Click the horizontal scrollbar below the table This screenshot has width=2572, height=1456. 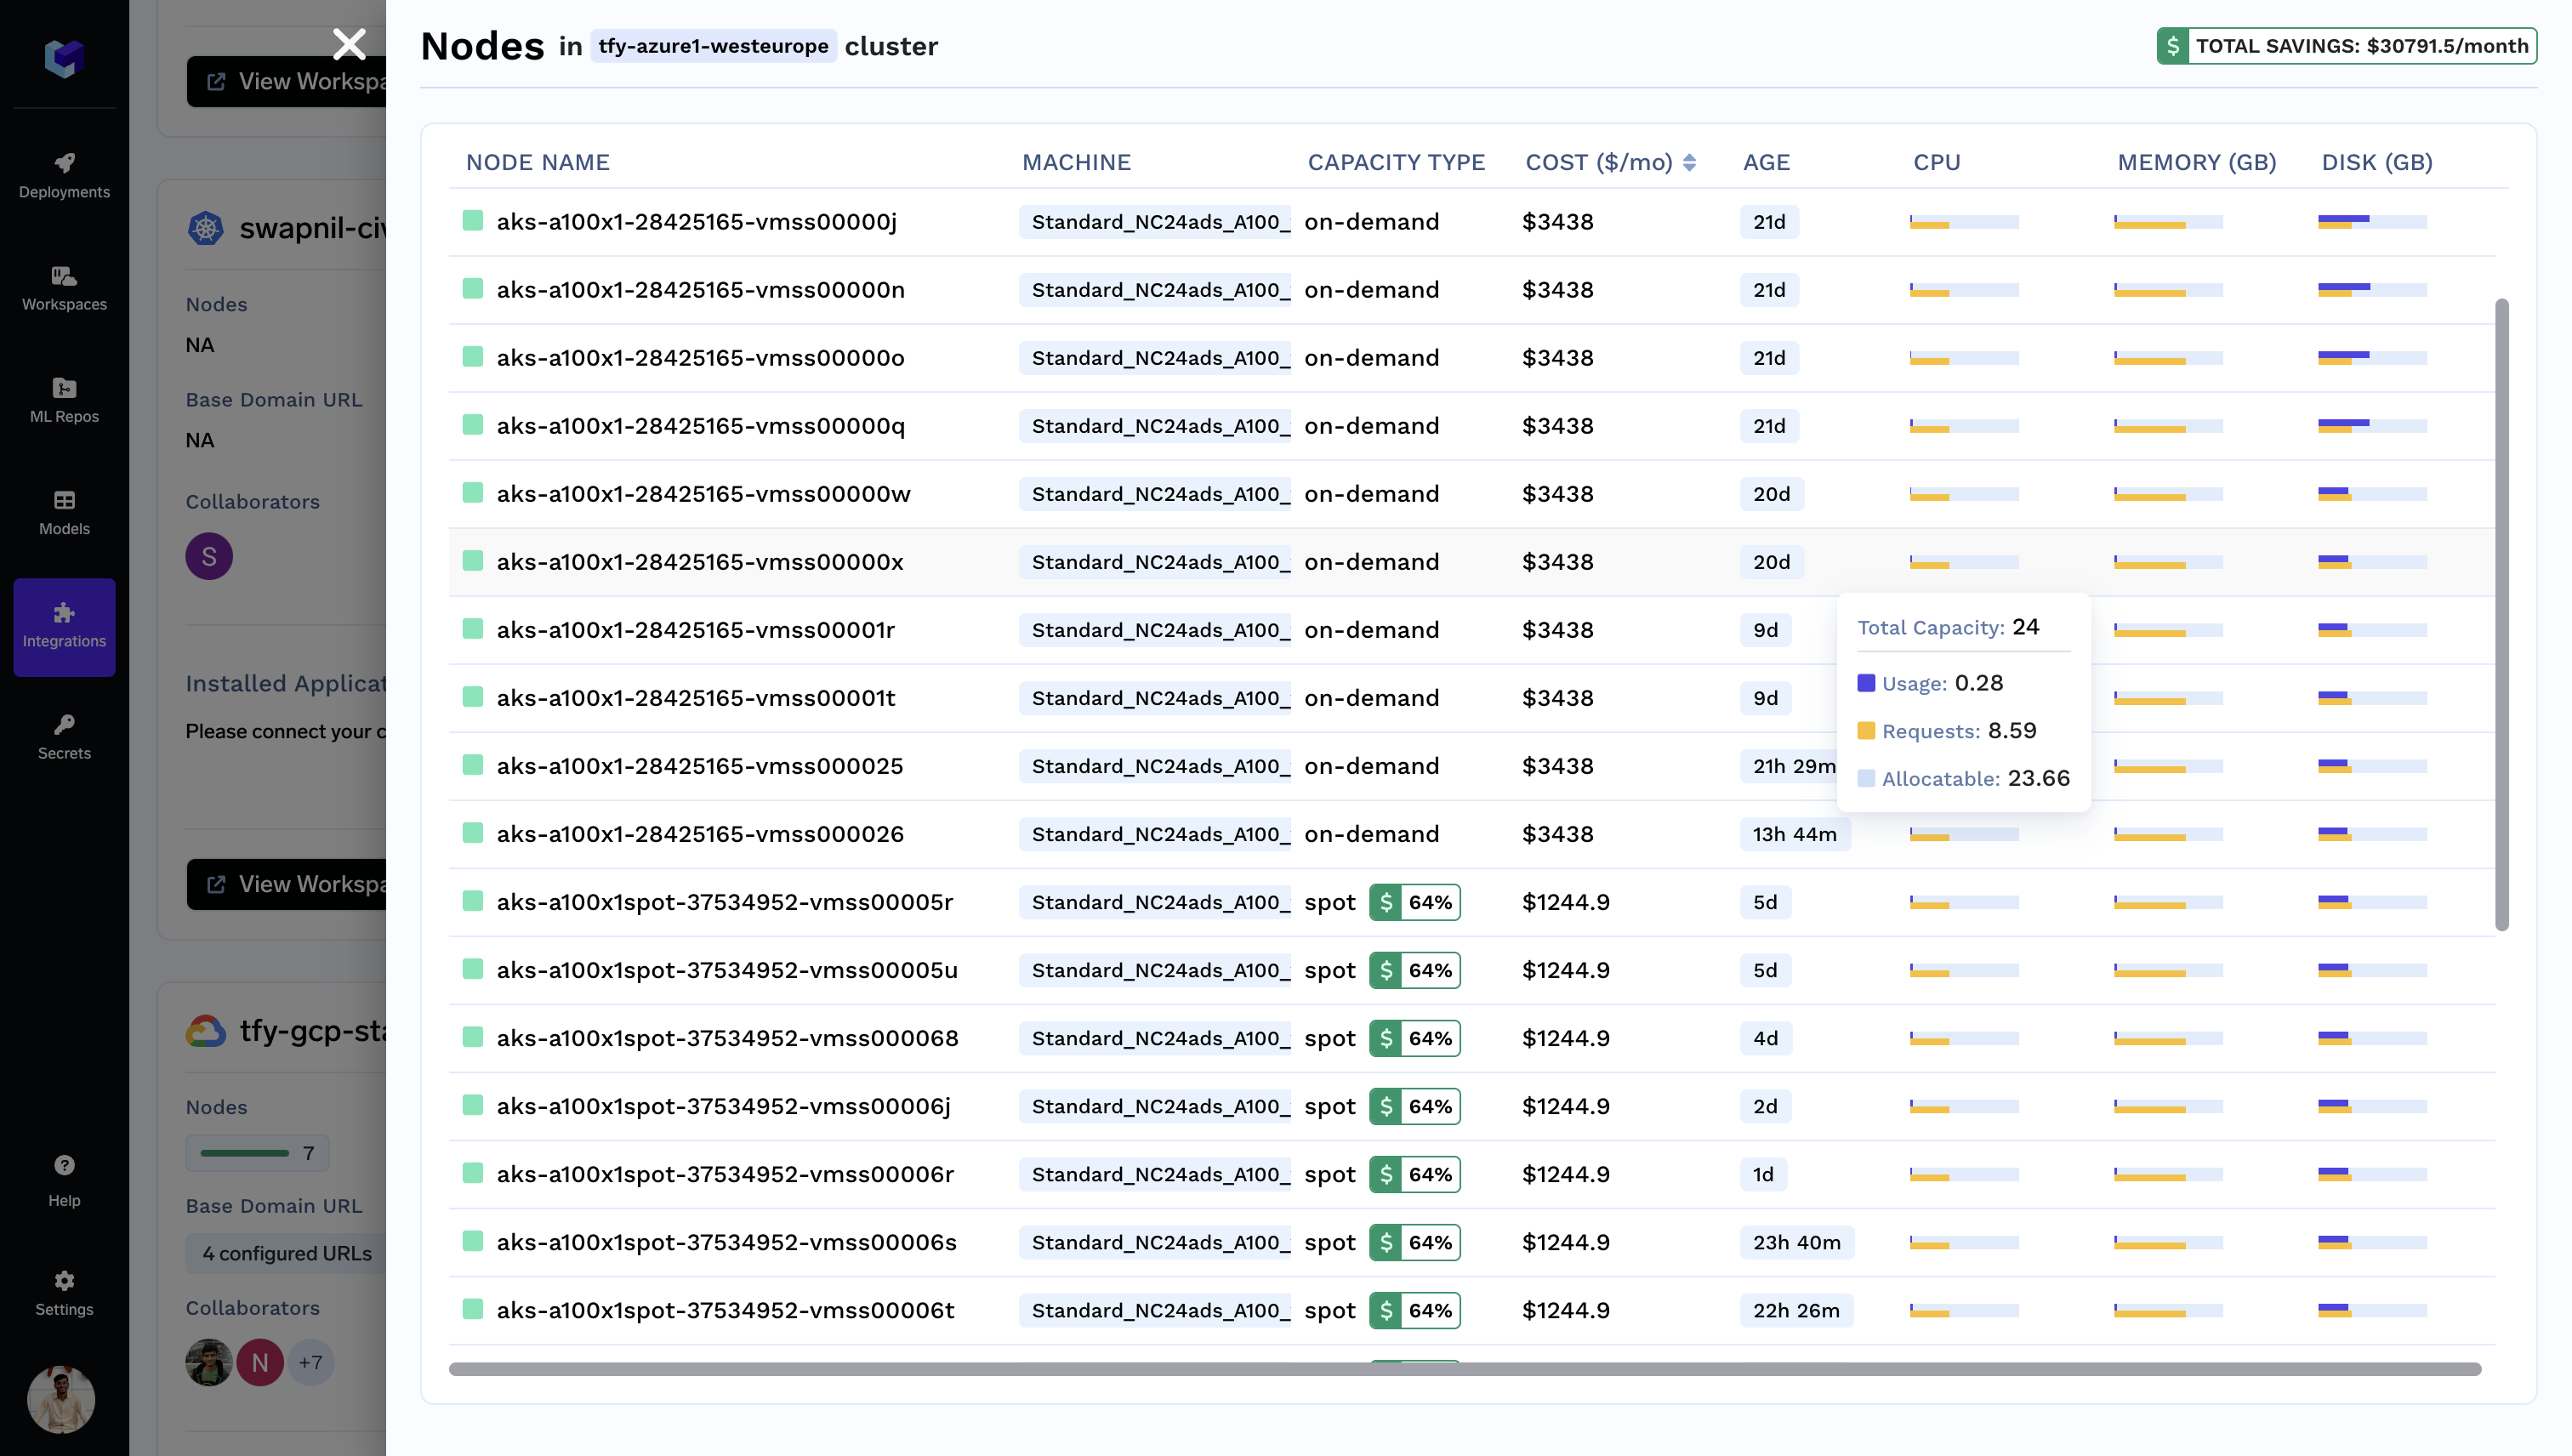1464,1368
